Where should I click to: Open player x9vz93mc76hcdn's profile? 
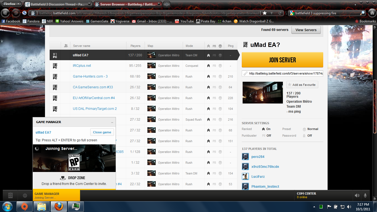point(265,167)
